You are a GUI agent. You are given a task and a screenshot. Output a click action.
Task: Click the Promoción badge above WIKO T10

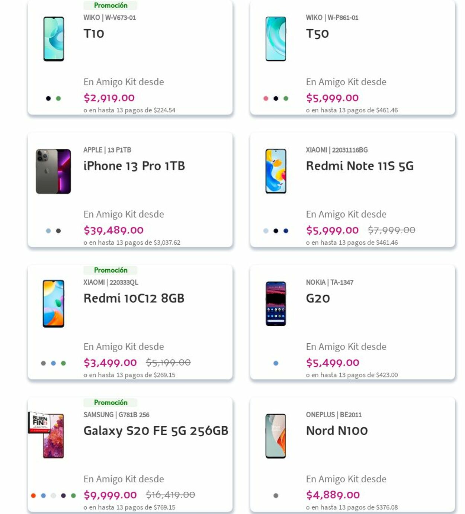click(x=110, y=6)
